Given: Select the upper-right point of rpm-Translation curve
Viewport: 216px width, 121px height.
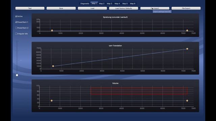Looking at the screenshot, I should [x=187, y=49].
